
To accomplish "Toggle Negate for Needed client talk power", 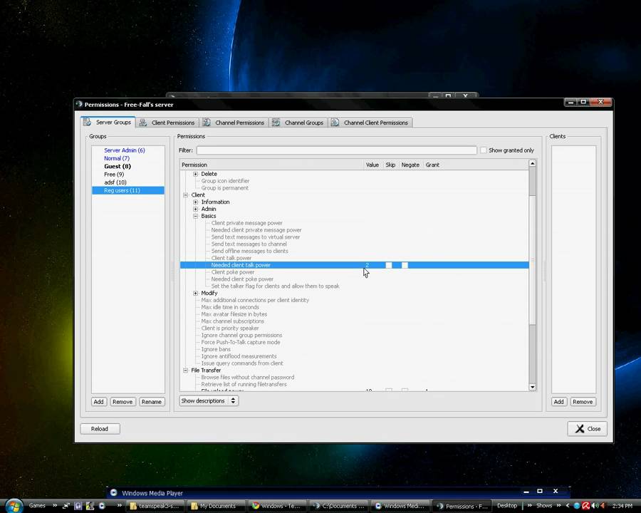I will pos(405,265).
